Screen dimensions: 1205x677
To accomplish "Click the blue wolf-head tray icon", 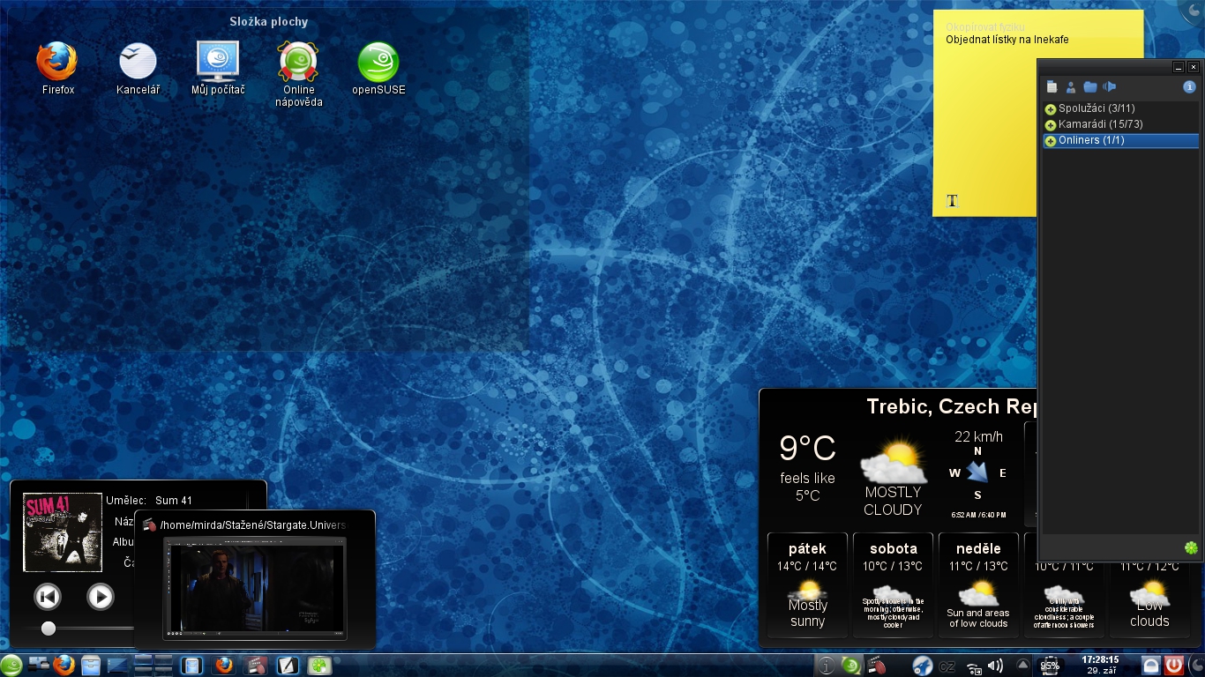I will click(922, 666).
